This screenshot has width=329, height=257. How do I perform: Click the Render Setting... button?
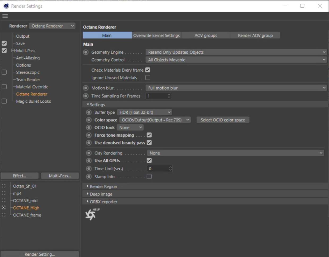click(x=40, y=254)
